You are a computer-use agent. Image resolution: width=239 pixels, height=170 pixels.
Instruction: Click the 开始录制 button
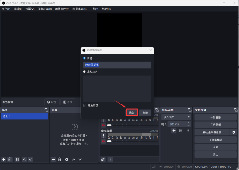point(215,125)
